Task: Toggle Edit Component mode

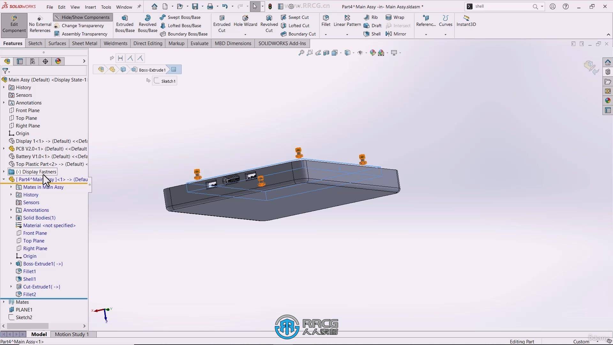Action: (x=14, y=24)
